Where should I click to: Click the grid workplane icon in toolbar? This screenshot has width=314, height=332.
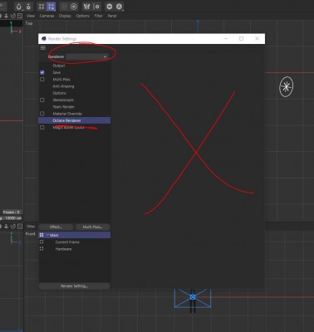click(42, 7)
